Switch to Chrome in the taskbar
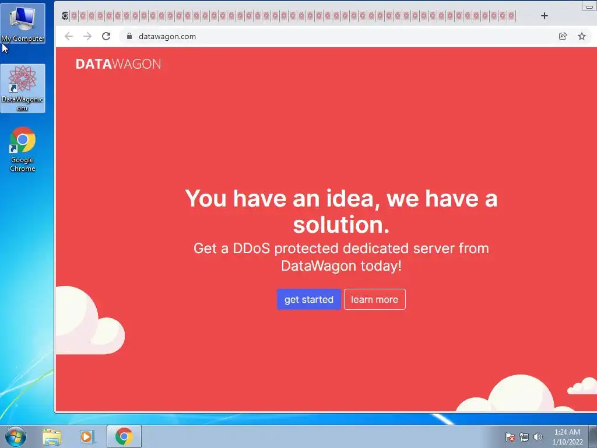This screenshot has height=448, width=597. 124,436
